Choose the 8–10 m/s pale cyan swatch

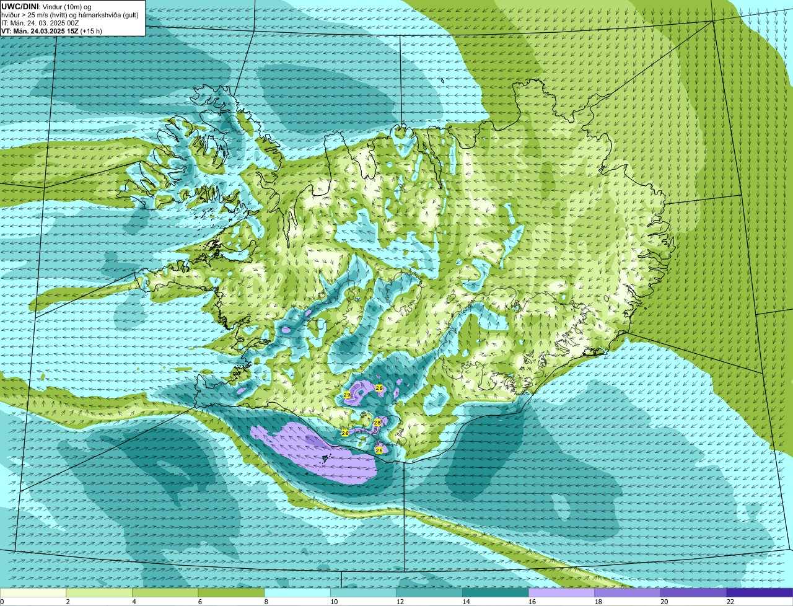297,592
